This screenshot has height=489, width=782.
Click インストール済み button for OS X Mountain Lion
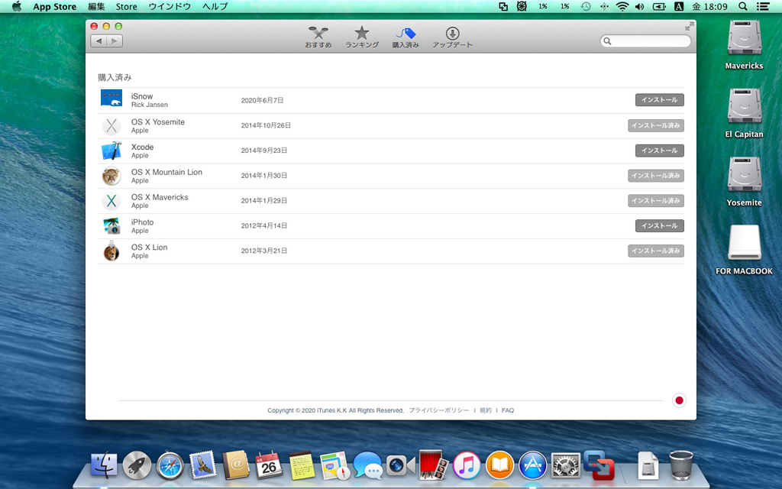coord(656,176)
